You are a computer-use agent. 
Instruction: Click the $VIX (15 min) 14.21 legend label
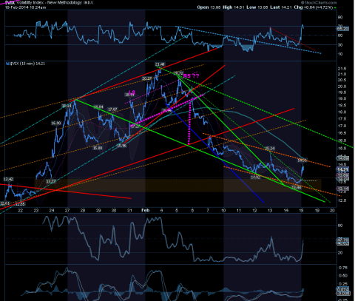[x=26, y=64]
